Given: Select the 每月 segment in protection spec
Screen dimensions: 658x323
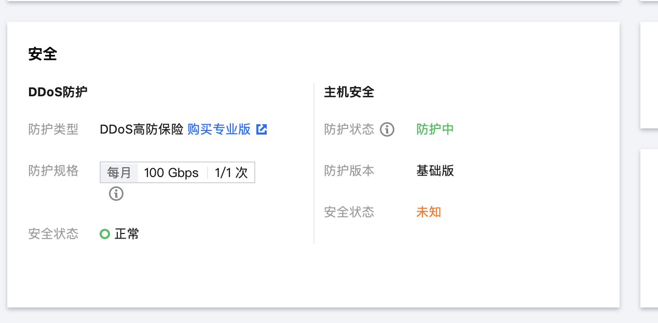Looking at the screenshot, I should [119, 173].
